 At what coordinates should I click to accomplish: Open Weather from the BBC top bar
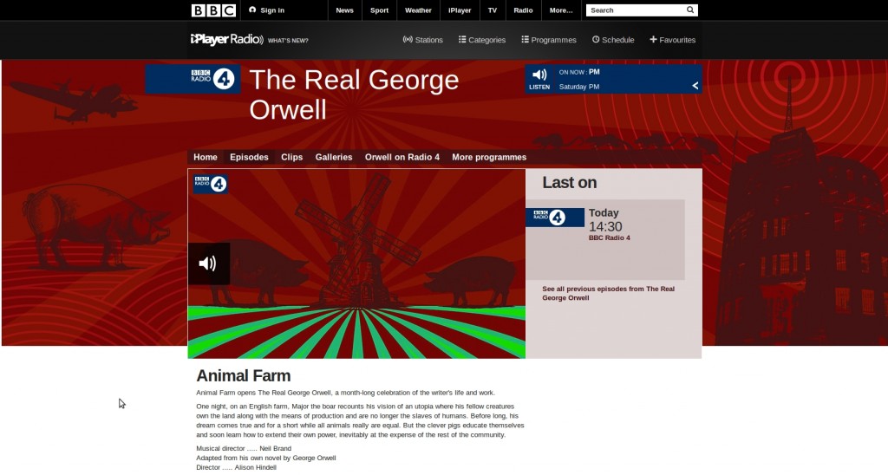pos(418,10)
